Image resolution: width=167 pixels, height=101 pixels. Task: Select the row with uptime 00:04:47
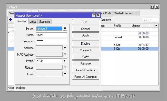pyautogui.click(x=130, y=45)
